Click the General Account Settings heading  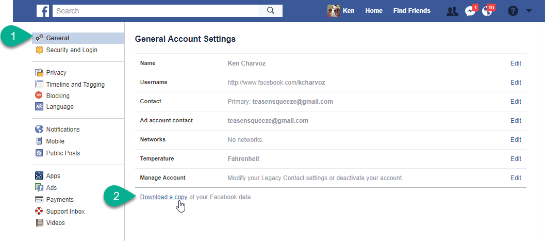click(185, 39)
